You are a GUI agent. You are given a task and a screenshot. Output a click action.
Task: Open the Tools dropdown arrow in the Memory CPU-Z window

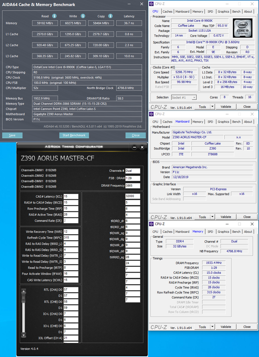(x=212, y=327)
